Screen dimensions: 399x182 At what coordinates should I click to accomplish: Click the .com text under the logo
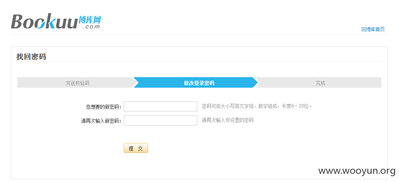pos(91,27)
